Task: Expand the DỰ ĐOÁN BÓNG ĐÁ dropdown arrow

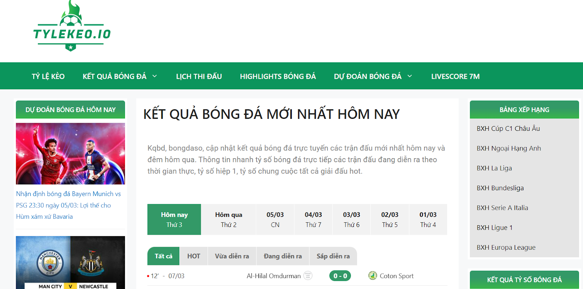Action: [x=410, y=76]
